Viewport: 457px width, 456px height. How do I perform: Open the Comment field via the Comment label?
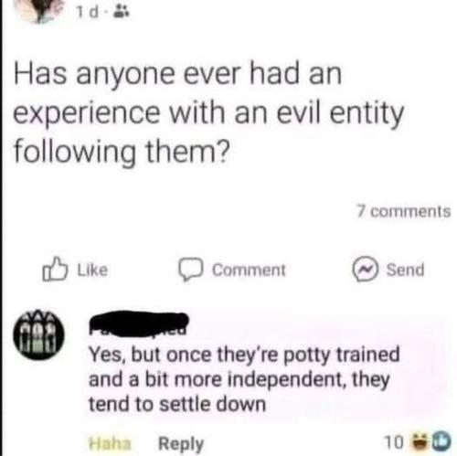[x=249, y=270]
